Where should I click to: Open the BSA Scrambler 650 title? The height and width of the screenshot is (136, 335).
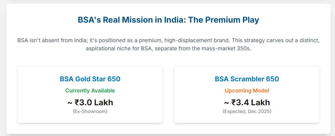pyautogui.click(x=247, y=79)
